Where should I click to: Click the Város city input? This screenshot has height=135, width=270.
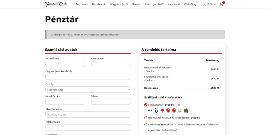pos(111,102)
